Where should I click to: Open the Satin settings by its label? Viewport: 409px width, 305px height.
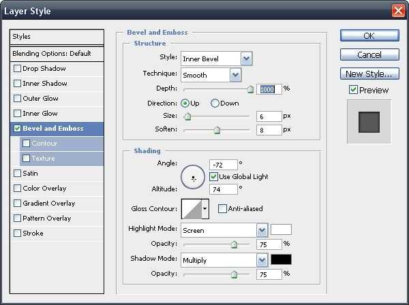click(30, 174)
